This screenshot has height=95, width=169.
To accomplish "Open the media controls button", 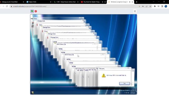I will pyautogui.click(x=158, y=6).
